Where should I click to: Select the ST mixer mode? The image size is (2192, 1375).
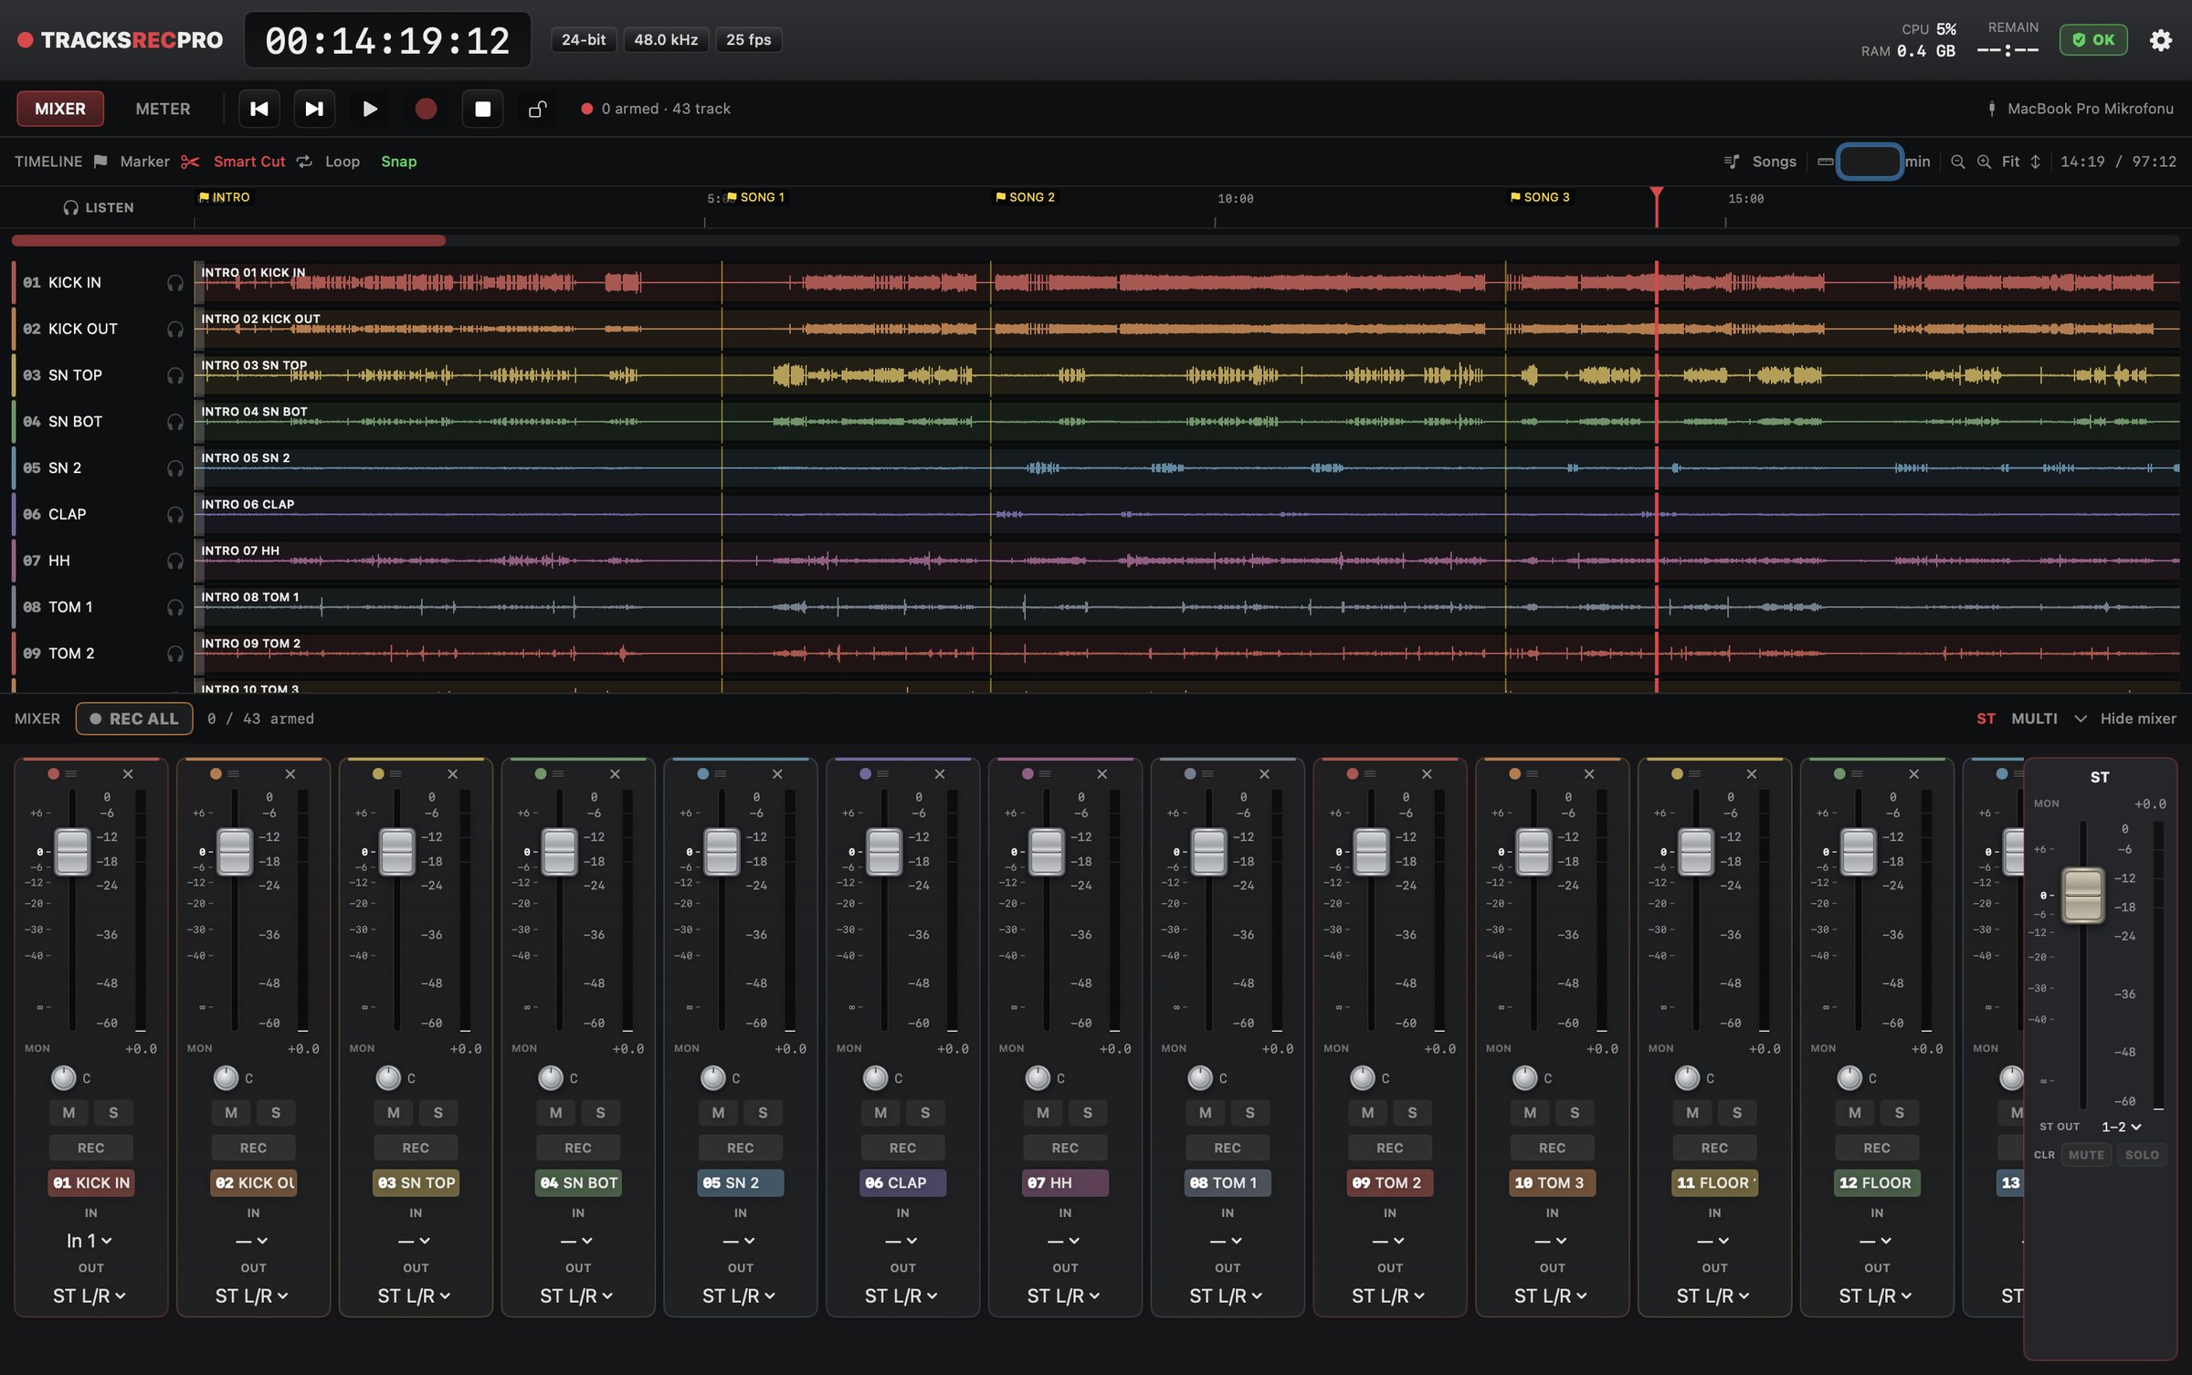coord(1986,719)
